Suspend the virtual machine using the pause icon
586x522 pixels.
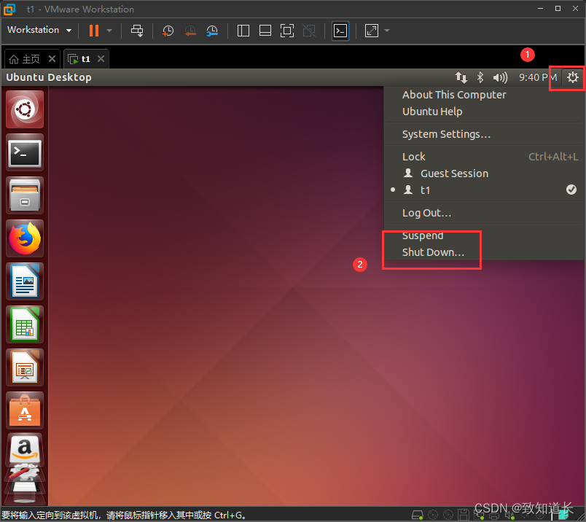[93, 30]
